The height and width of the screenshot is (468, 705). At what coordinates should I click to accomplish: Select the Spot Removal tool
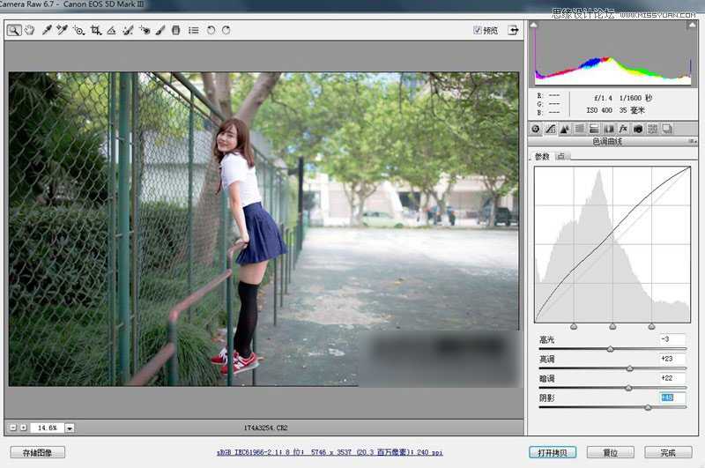[128, 30]
